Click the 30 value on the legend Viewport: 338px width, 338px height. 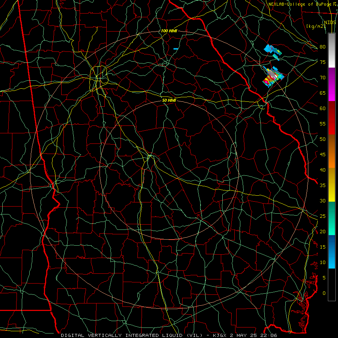tap(323, 201)
